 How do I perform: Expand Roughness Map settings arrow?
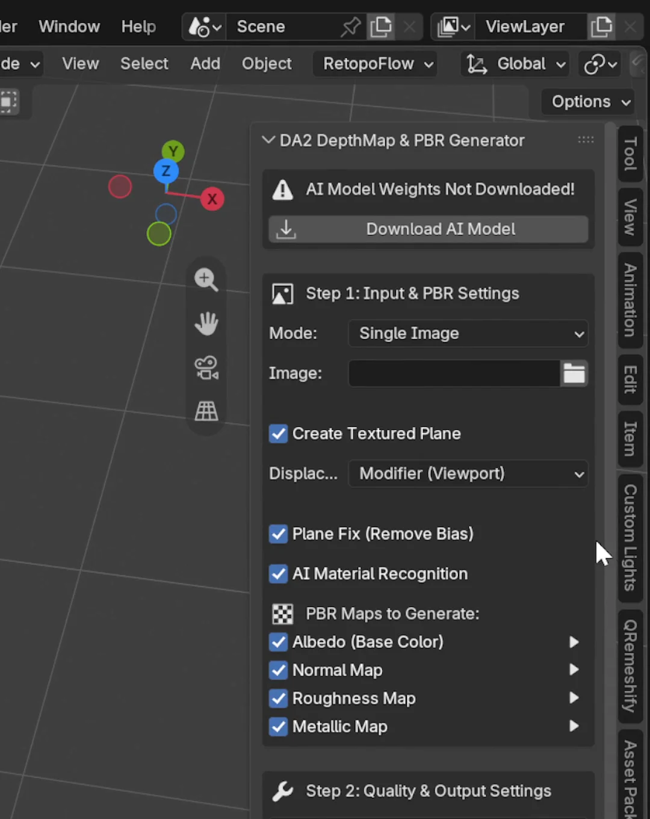pyautogui.click(x=574, y=698)
